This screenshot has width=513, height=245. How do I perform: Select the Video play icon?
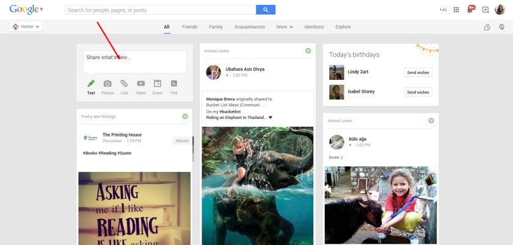pos(140,83)
